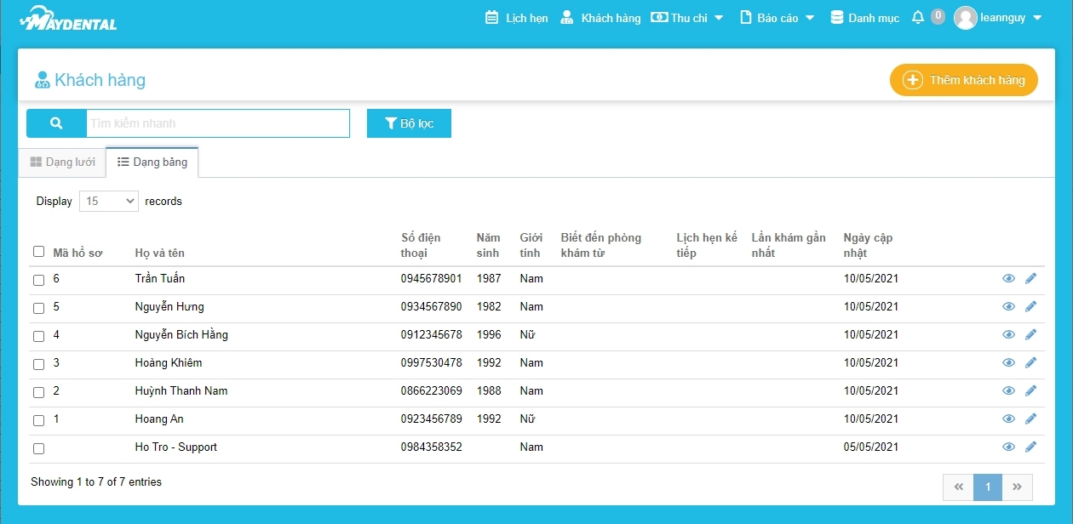The image size is (1073, 524).
Task: Click the notification bell icon
Action: pos(917,18)
